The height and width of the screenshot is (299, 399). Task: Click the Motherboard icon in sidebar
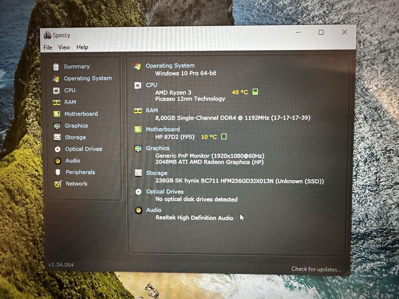click(57, 114)
